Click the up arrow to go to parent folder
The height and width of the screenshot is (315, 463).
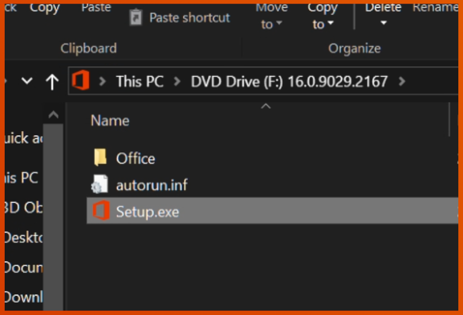[x=52, y=81]
